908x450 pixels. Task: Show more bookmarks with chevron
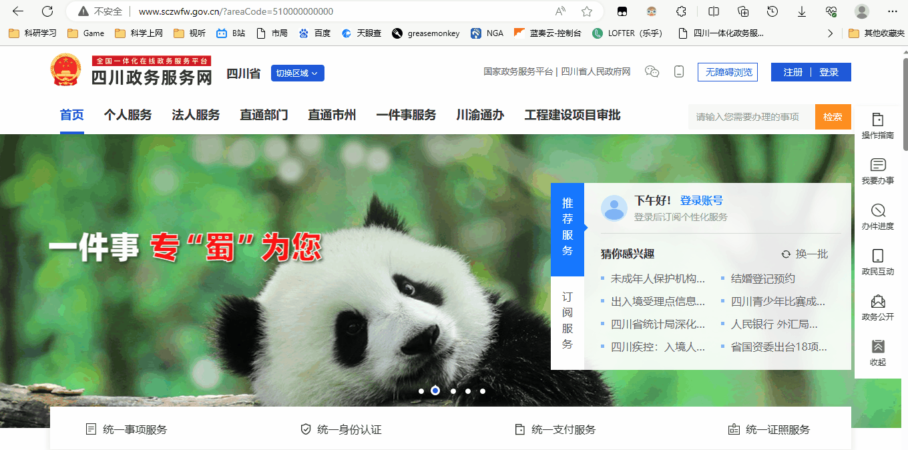point(831,33)
